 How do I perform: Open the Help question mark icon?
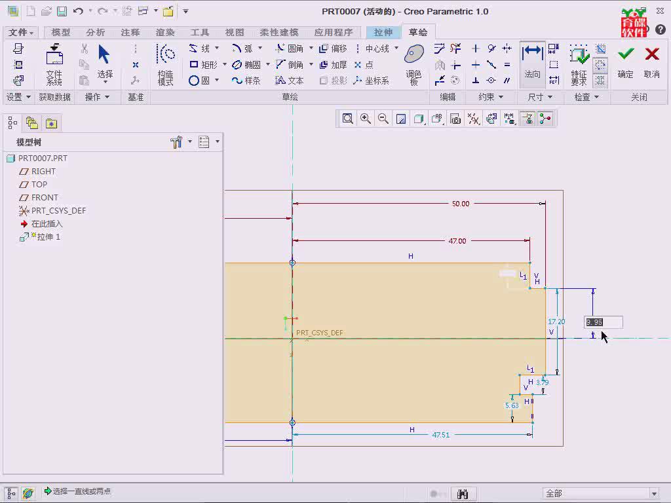coord(661,29)
